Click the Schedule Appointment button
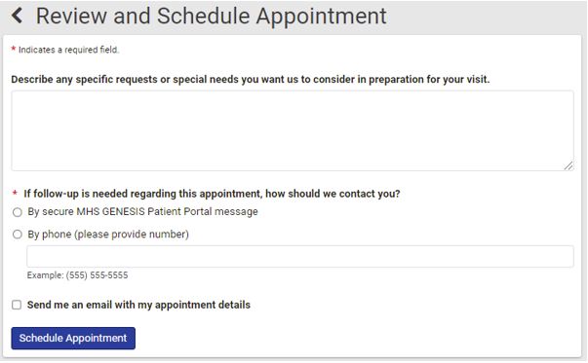Image resolution: width=588 pixels, height=363 pixels. pyautogui.click(x=73, y=339)
